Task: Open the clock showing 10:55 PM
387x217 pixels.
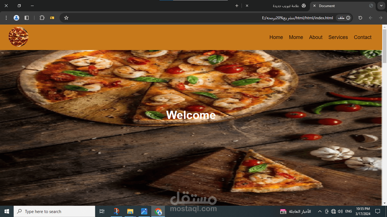Action: (363, 211)
